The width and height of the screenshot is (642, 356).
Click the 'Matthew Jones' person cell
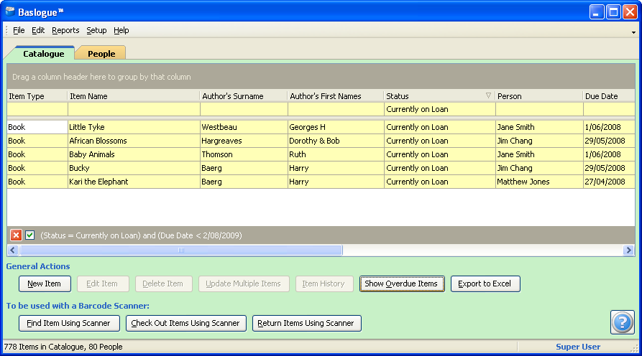click(x=539, y=182)
